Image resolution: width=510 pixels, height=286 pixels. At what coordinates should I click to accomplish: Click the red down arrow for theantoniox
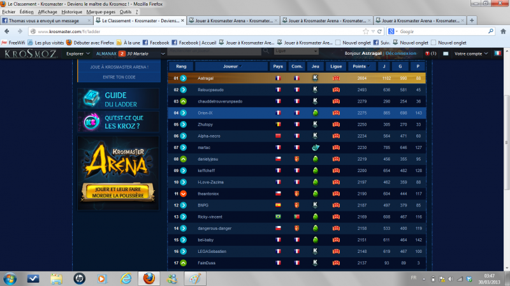184,194
